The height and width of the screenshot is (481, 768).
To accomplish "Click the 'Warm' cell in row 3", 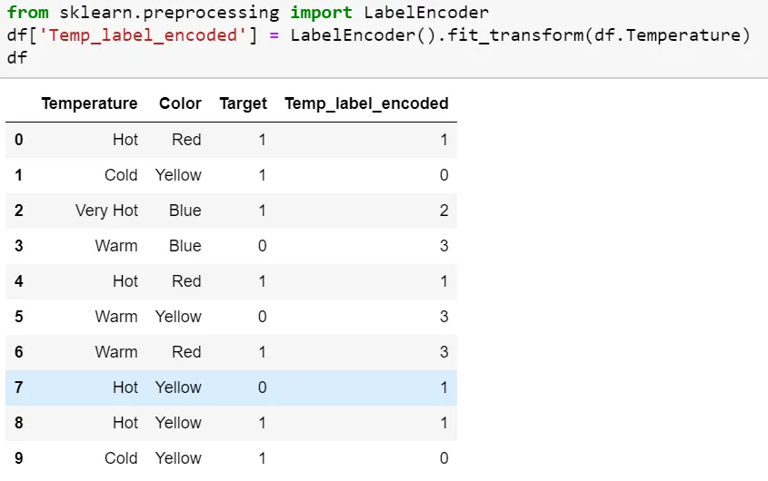I will click(x=116, y=246).
